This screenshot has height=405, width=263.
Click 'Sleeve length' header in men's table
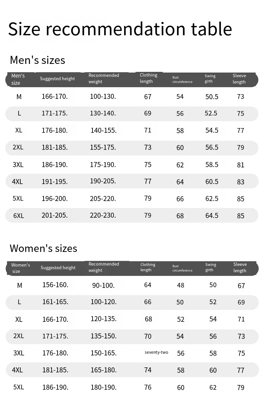(239, 79)
